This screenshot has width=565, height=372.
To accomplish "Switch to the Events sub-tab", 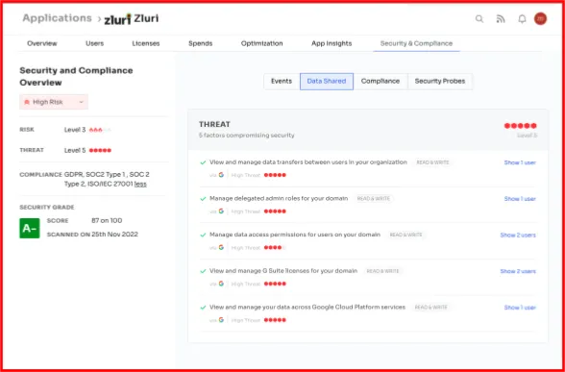I will [x=282, y=82].
